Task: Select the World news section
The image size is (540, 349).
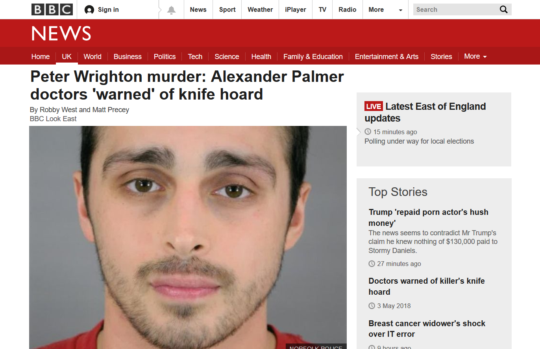Action: (92, 57)
